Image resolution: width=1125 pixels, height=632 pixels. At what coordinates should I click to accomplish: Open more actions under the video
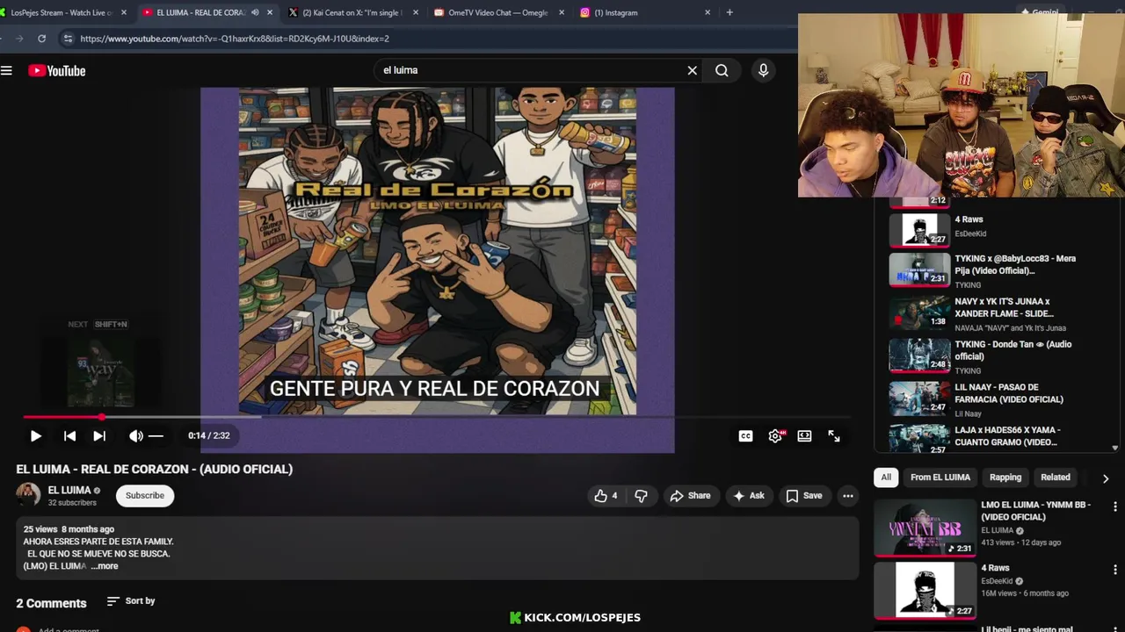tap(847, 496)
